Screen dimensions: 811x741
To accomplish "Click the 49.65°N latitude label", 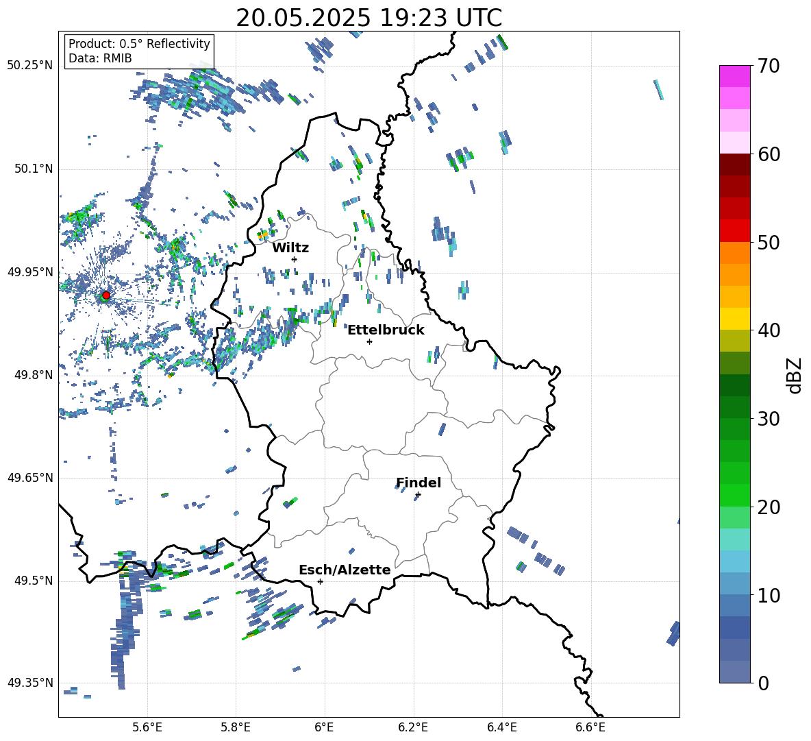I will (30, 478).
